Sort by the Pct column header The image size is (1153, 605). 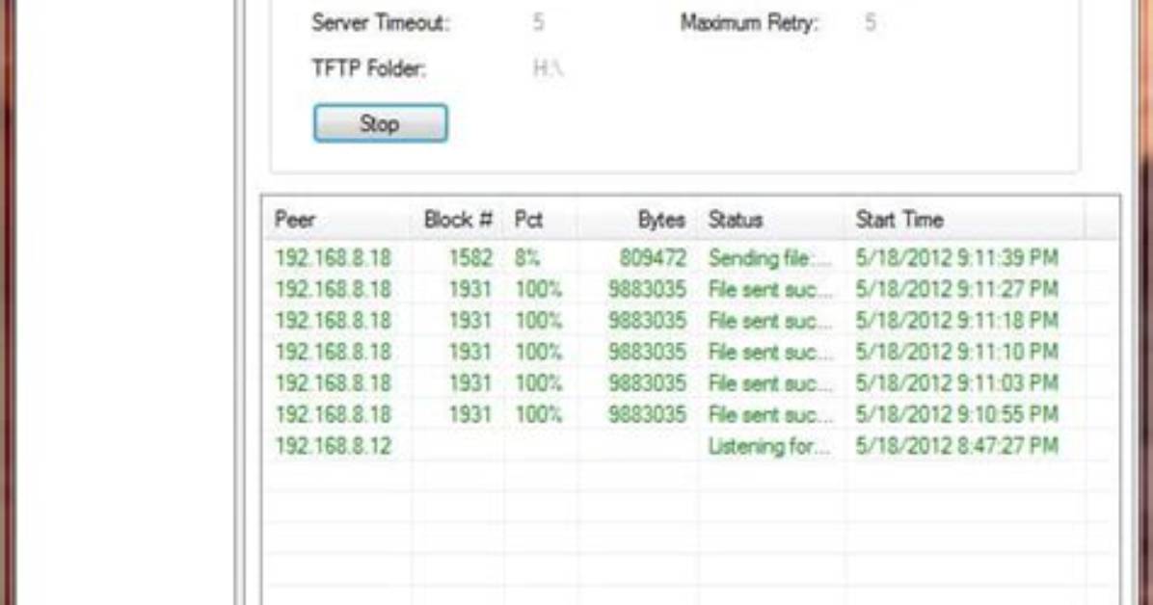coord(541,219)
